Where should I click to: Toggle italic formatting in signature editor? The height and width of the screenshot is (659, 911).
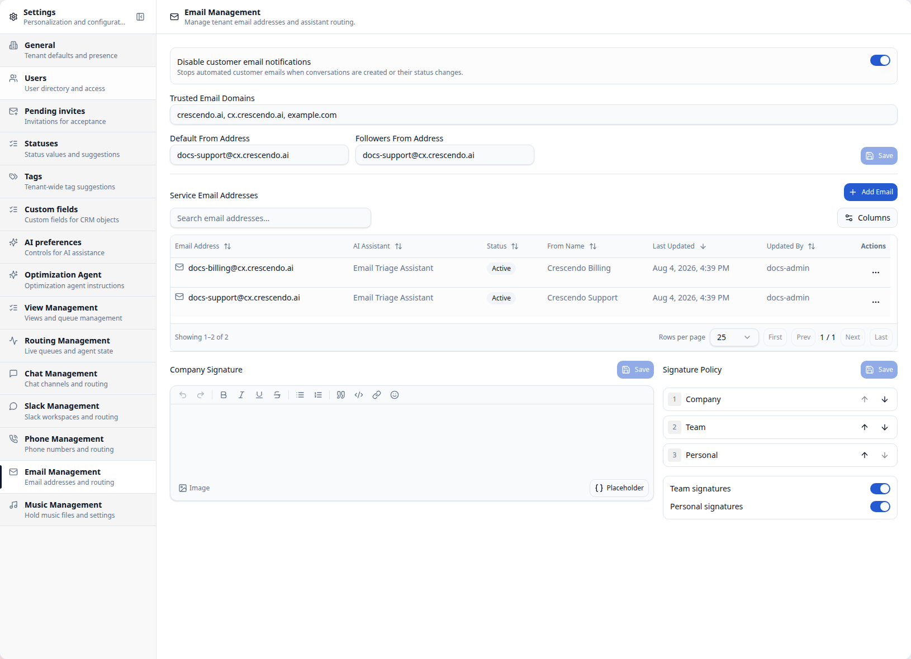pos(241,395)
